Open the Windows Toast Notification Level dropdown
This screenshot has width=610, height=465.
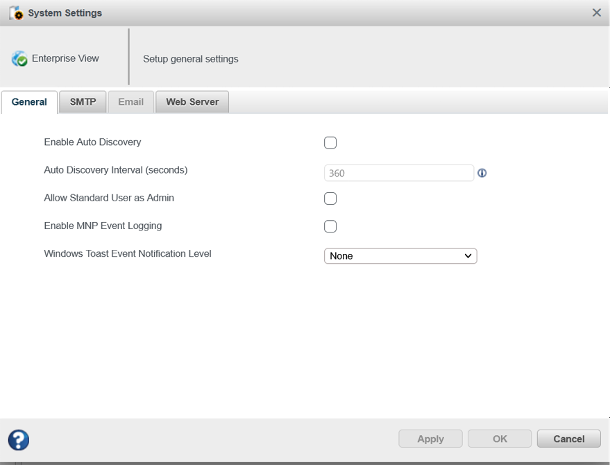(400, 256)
